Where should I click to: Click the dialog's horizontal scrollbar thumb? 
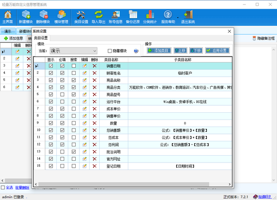tap(124, 184)
